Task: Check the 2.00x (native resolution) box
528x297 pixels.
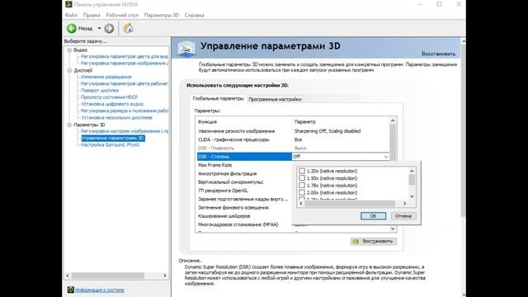Action: click(x=302, y=192)
